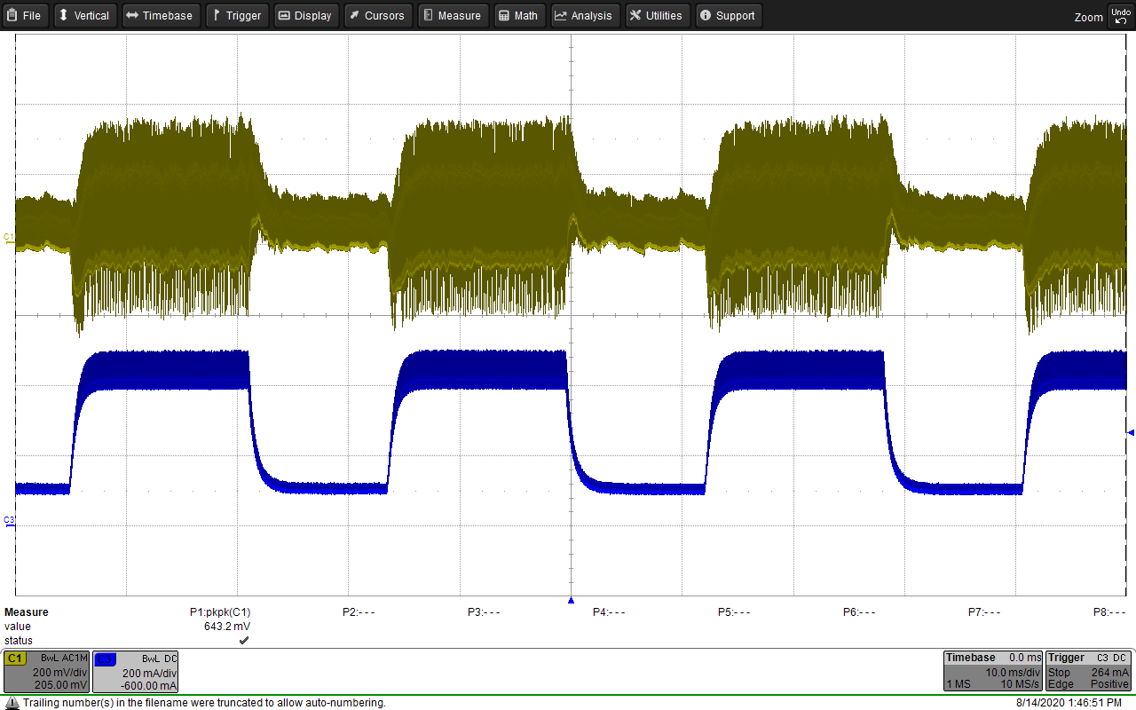Select the P6 measurement slot
Image resolution: width=1136 pixels, height=710 pixels.
[859, 612]
